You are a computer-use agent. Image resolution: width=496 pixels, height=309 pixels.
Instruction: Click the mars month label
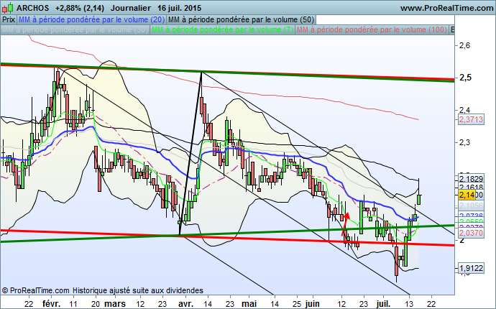click(115, 304)
